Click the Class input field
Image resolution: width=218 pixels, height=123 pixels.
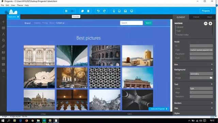click(x=201, y=50)
